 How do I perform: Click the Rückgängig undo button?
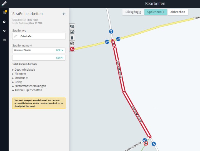133,12
